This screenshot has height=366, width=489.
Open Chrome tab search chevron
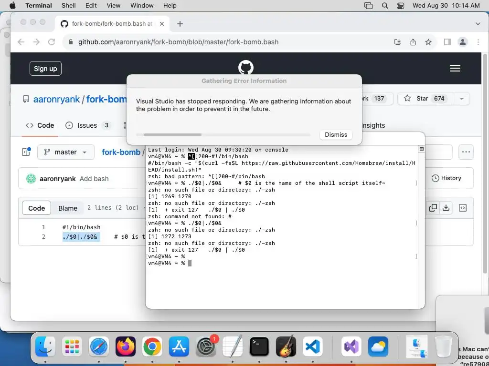[478, 24]
